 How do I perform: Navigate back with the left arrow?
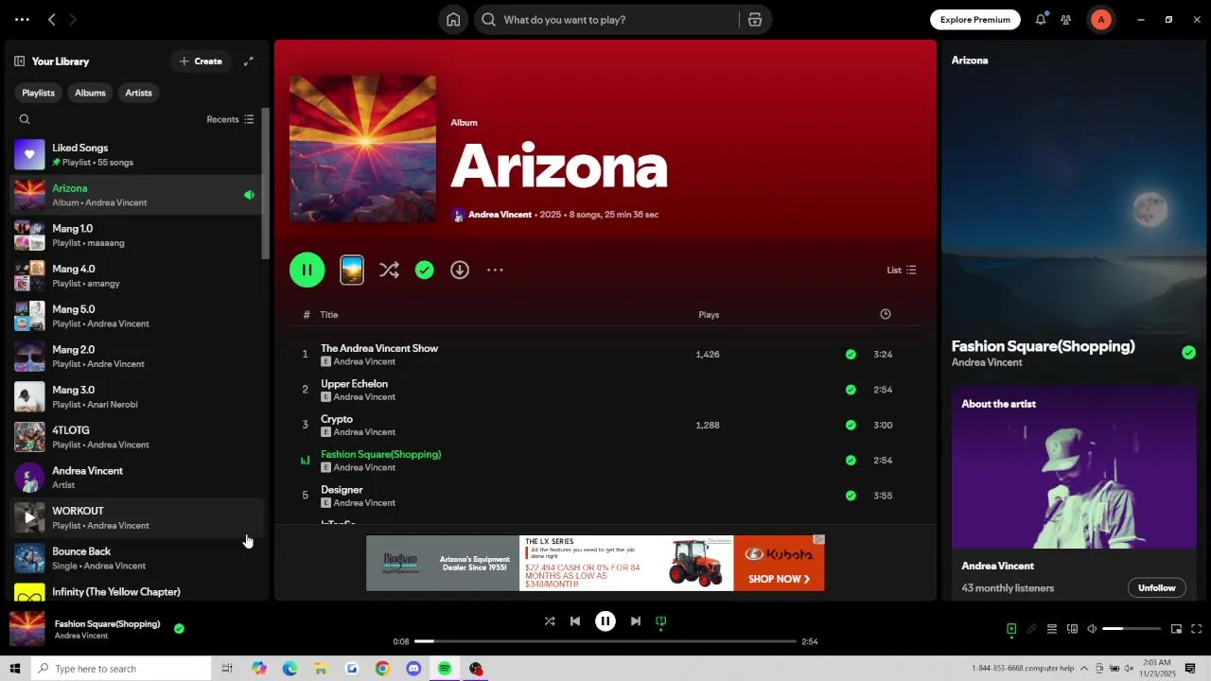coord(52,20)
